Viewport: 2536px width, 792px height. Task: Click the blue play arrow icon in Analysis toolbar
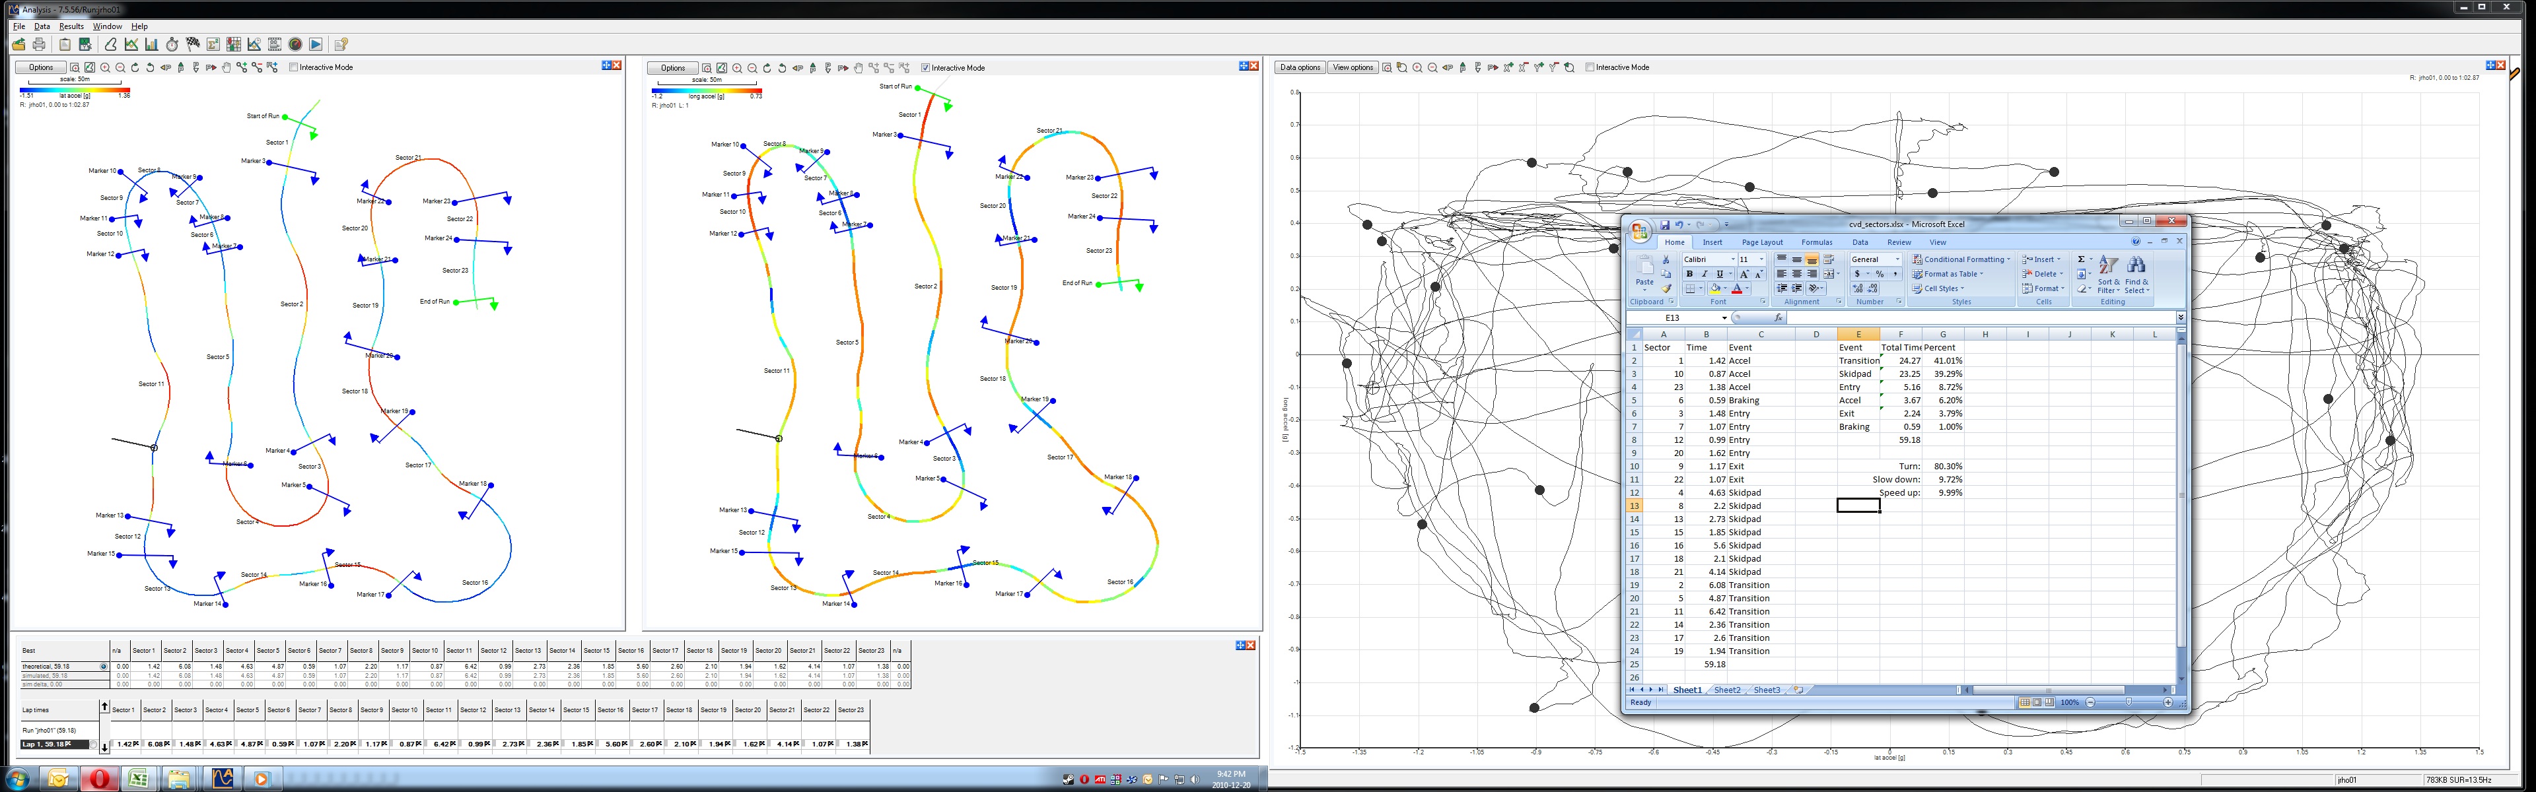point(316,44)
